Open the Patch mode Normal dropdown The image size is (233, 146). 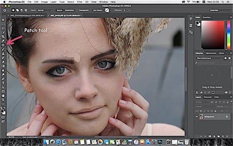(45, 10)
